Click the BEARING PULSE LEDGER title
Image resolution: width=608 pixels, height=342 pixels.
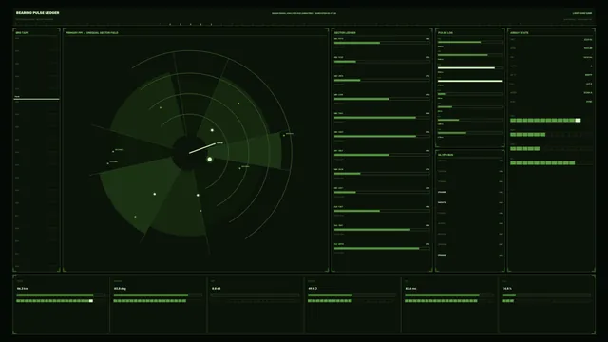pyautogui.click(x=38, y=13)
